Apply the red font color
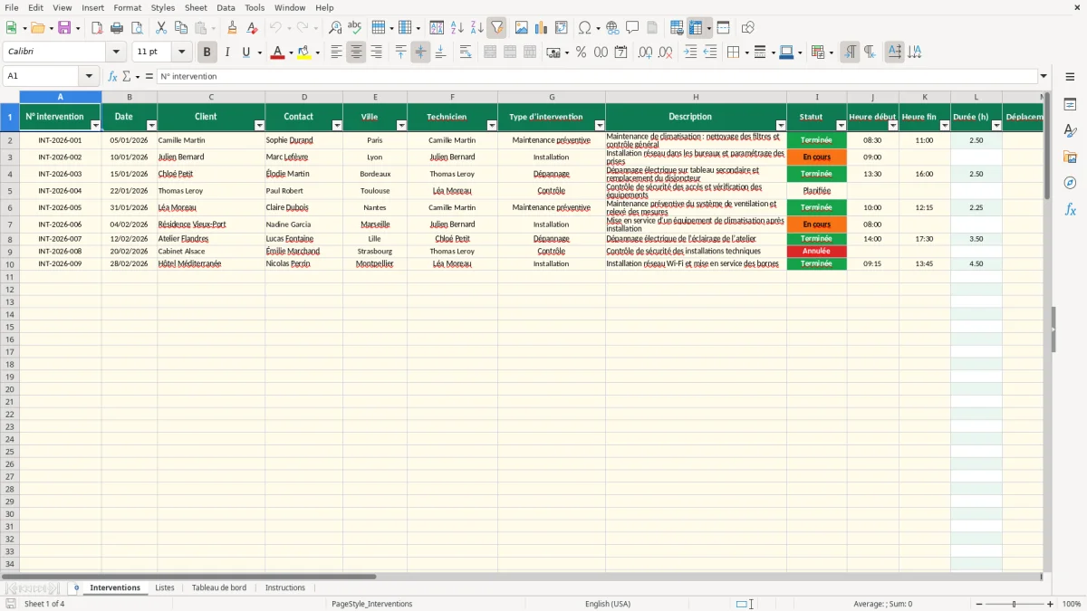This screenshot has width=1087, height=611. point(277,53)
